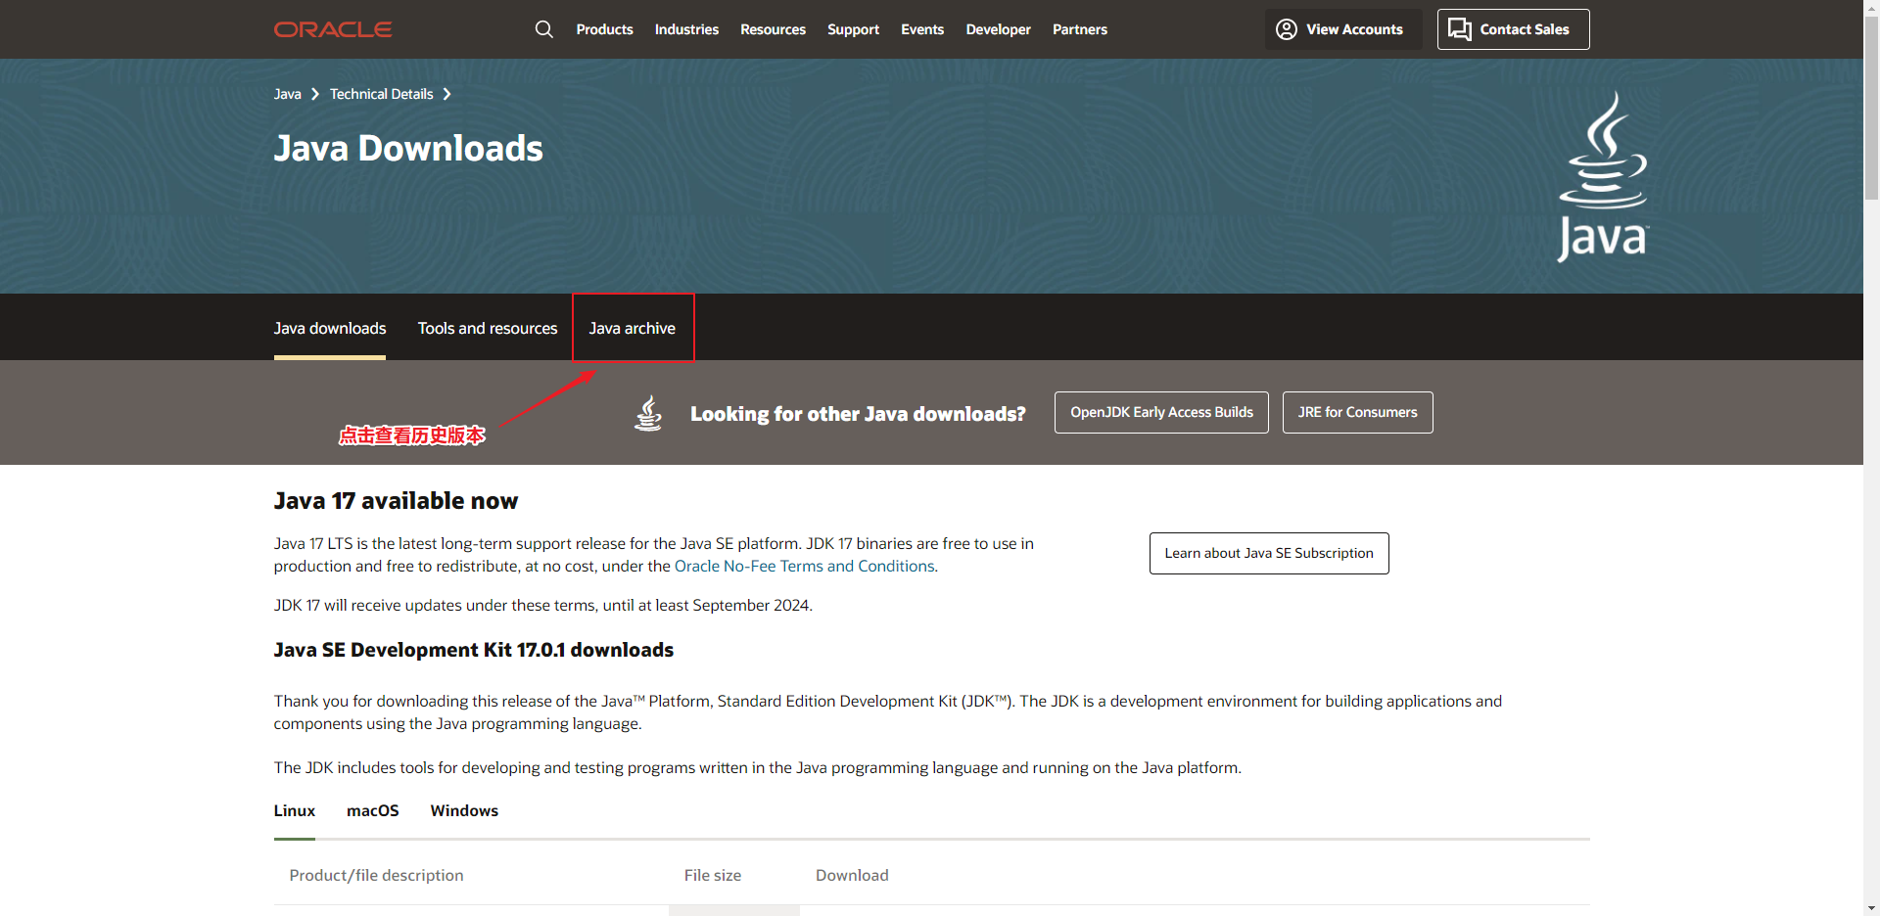Click the Contact Sales button
Image resolution: width=1880 pixels, height=916 pixels.
tap(1513, 29)
